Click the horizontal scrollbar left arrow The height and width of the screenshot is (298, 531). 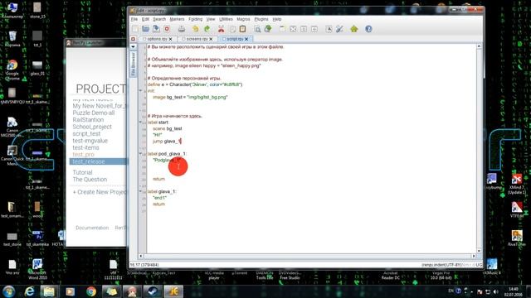pyautogui.click(x=141, y=256)
